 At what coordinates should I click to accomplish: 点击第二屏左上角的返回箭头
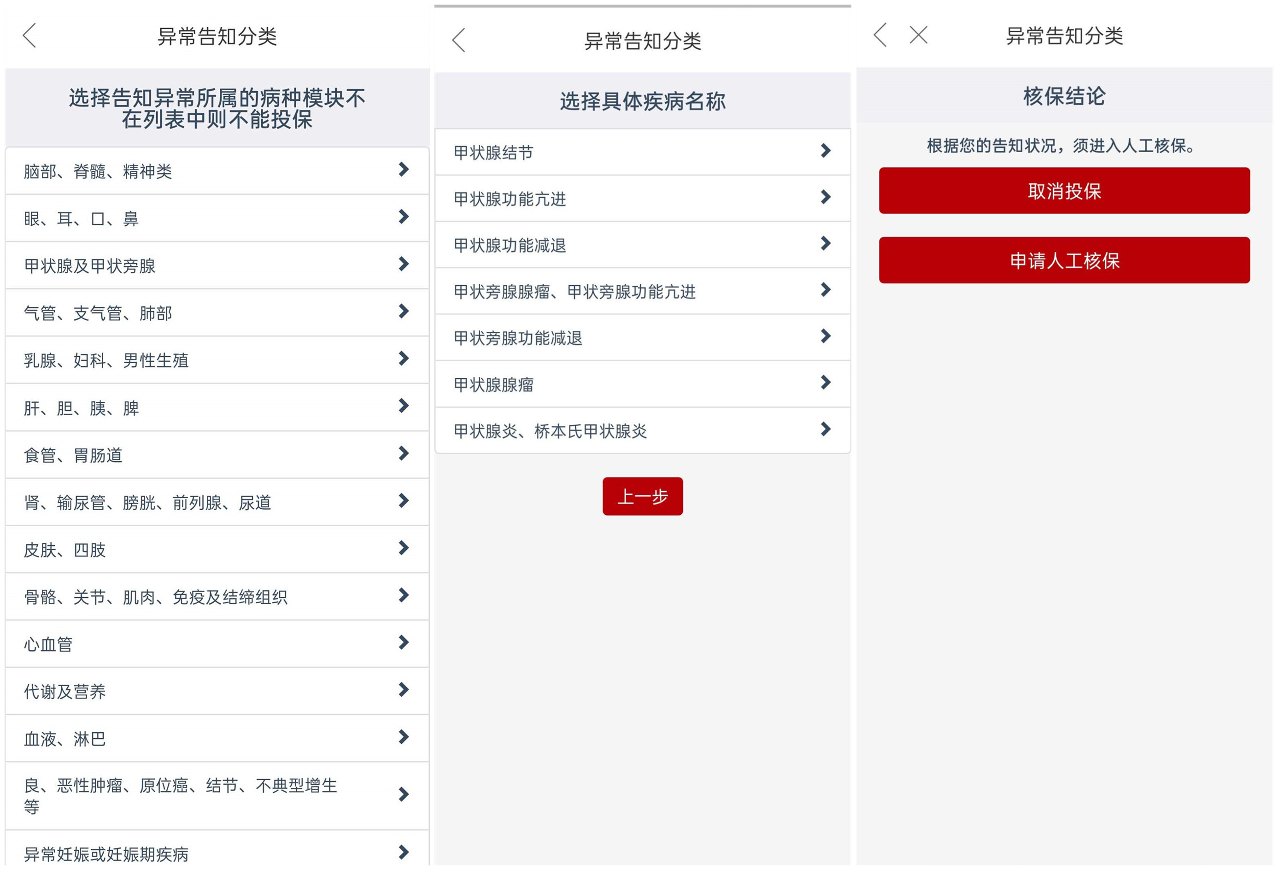(x=460, y=40)
